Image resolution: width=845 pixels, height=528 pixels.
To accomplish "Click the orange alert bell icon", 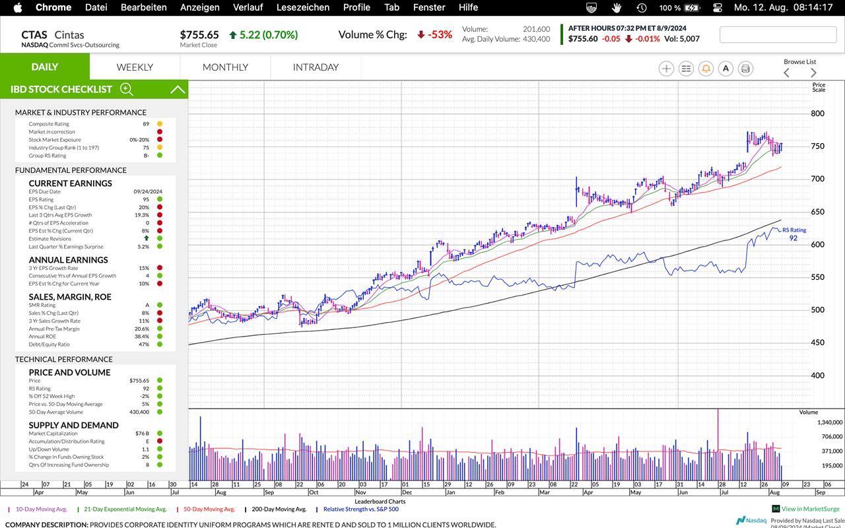I will 706,68.
